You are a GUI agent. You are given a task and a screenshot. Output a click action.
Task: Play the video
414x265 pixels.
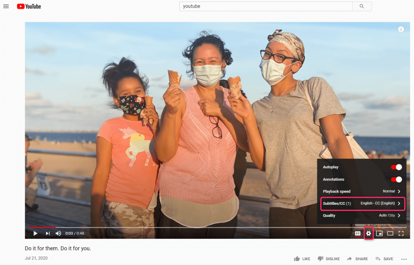click(36, 233)
